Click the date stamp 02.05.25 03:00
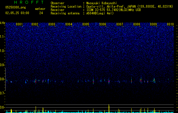Image resolution: width=178 pixels, height=113 pixels. click(17, 13)
